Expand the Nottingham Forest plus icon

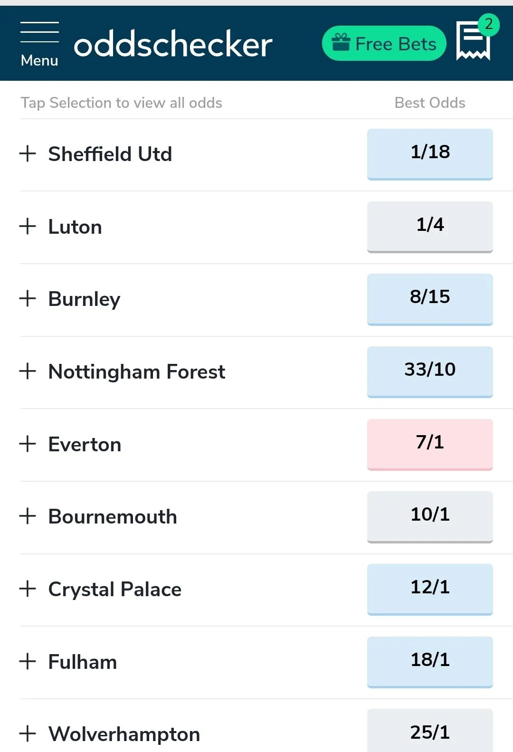pyautogui.click(x=28, y=371)
